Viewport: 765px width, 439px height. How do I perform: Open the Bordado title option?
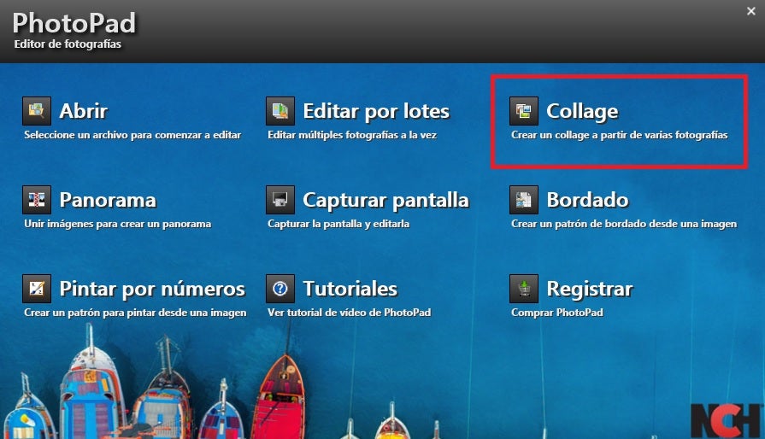click(x=587, y=200)
